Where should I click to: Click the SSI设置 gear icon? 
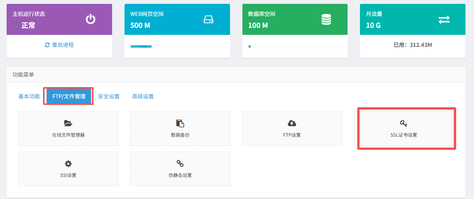pyautogui.click(x=68, y=163)
